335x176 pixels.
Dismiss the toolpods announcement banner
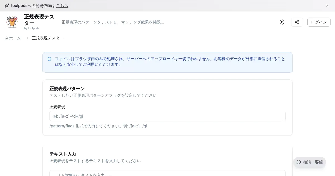click(x=327, y=6)
